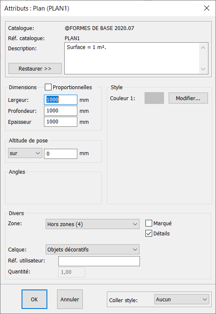Image resolution: width=216 pixels, height=314 pixels.
Task: Uncheck the Détails checkbox
Action: click(149, 233)
